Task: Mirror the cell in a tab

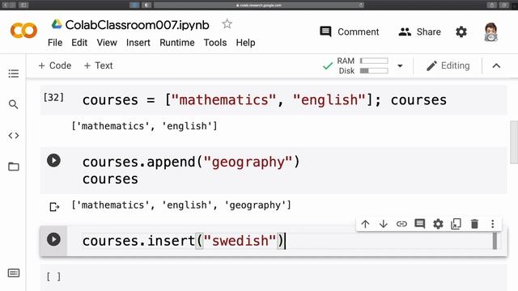Action: [456, 224]
